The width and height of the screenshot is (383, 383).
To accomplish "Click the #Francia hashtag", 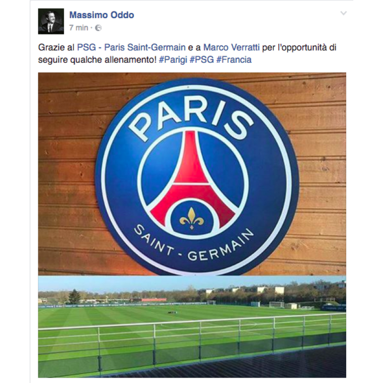I will pyautogui.click(x=234, y=60).
